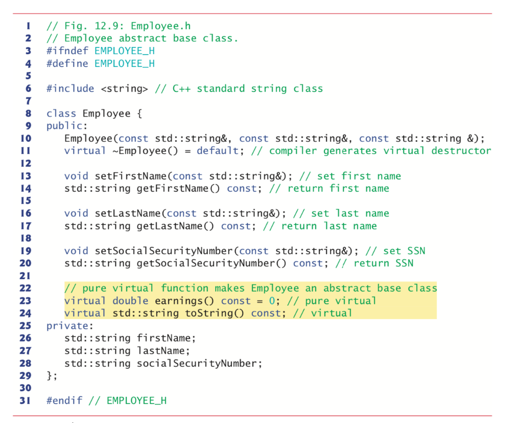523x423 pixels.
Task: Click the virtual ~Employee destructor line
Action: tap(153, 150)
